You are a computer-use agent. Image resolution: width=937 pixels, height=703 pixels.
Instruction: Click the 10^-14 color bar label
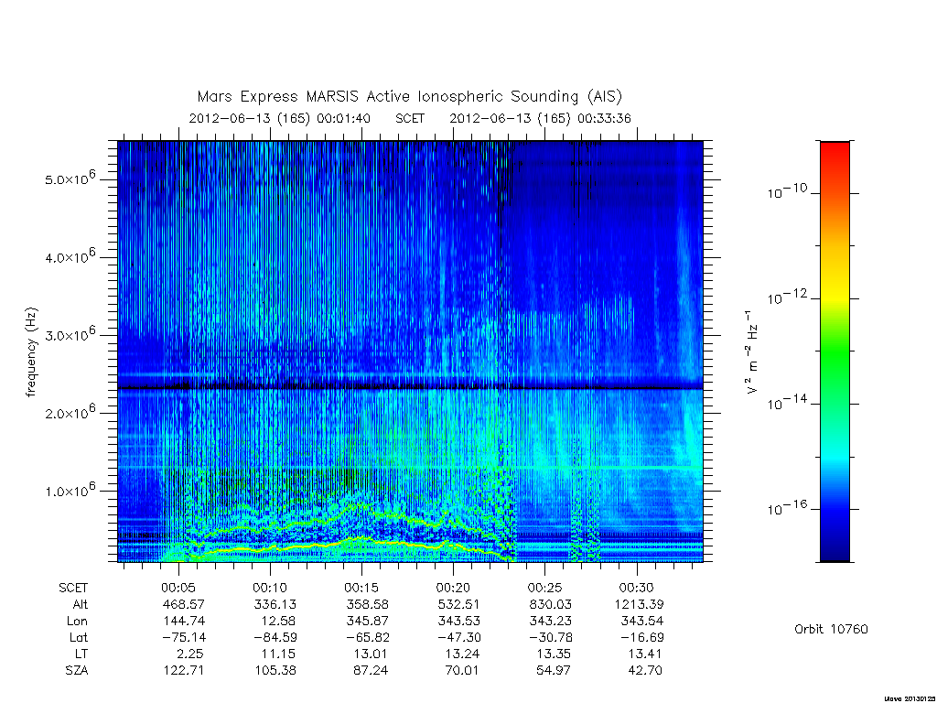point(787,403)
